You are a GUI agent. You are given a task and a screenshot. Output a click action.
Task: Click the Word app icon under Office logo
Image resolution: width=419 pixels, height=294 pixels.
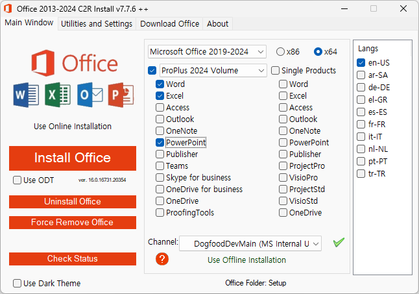(26, 95)
